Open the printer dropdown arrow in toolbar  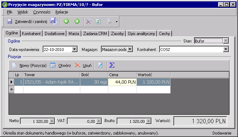click(x=117, y=22)
